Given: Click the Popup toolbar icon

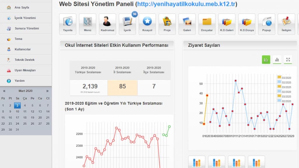Looking at the screenshot, I should pos(266,24).
